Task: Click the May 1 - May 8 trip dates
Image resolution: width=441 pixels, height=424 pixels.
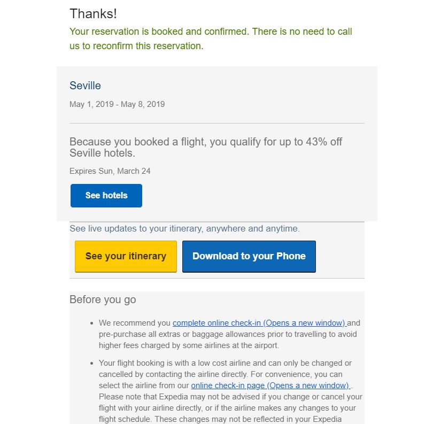Action: coord(117,104)
